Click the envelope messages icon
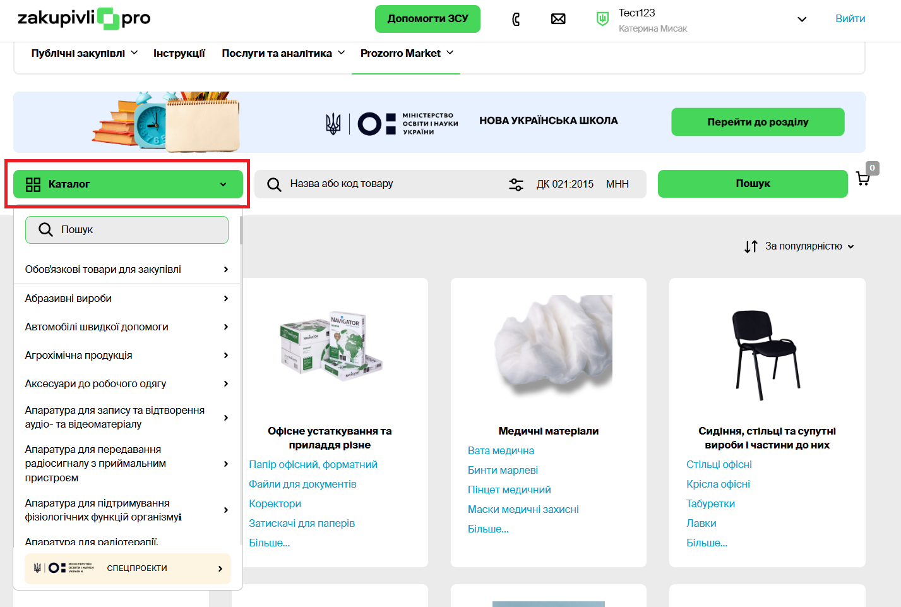 [558, 19]
